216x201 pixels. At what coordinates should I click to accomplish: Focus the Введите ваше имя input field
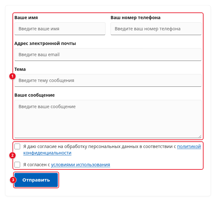(60, 29)
